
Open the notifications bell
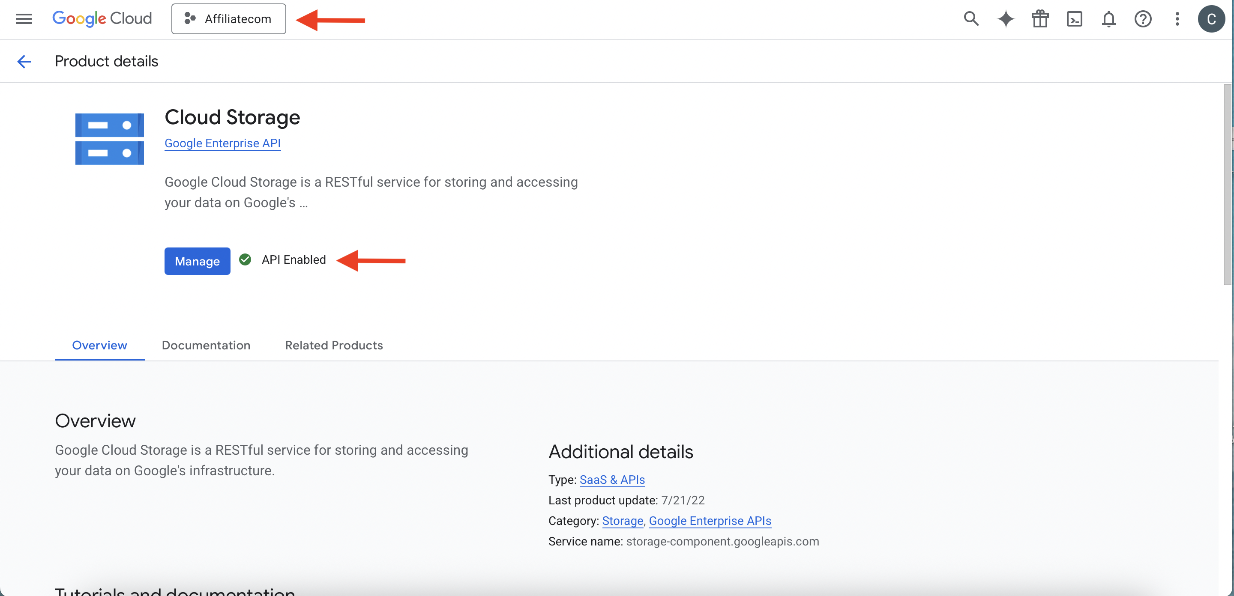click(x=1108, y=19)
